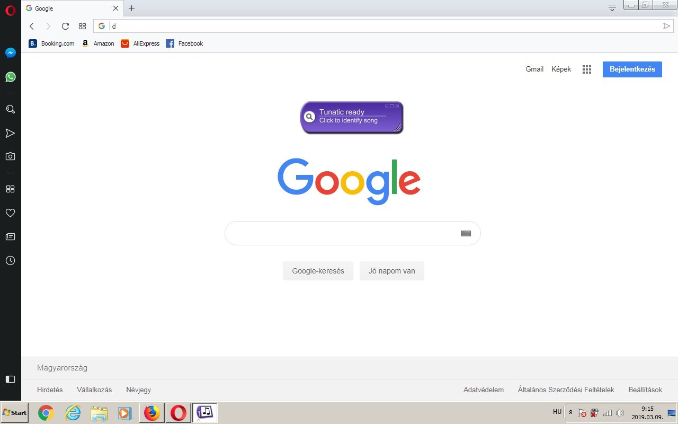Click the Magyarország footer text
This screenshot has width=678, height=424.
[x=62, y=368]
